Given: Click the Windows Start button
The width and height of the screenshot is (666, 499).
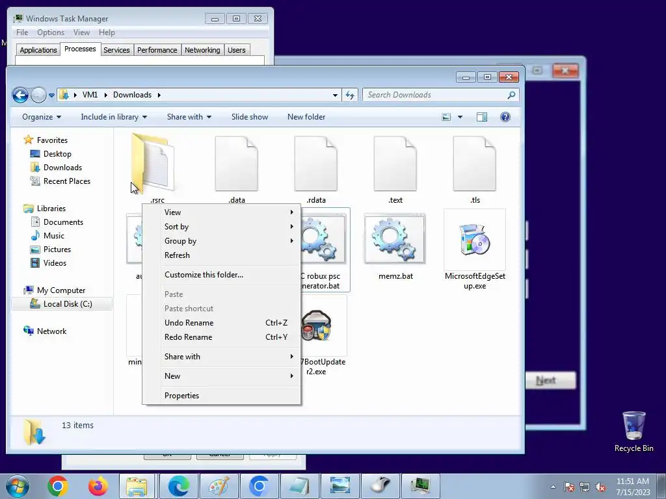Looking at the screenshot, I should [18, 486].
